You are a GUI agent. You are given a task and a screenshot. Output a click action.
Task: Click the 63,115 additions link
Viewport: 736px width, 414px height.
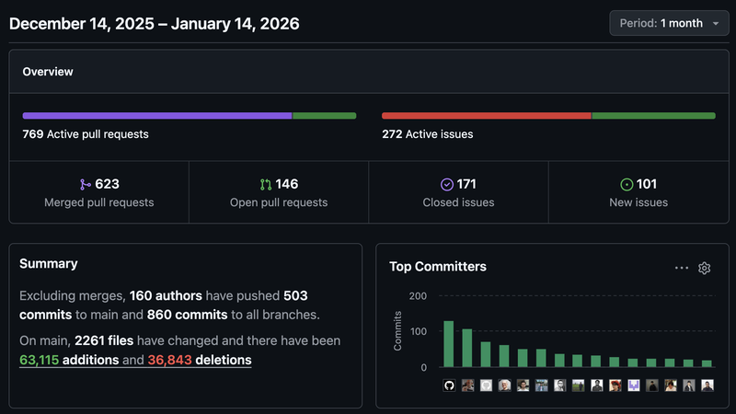(x=69, y=360)
